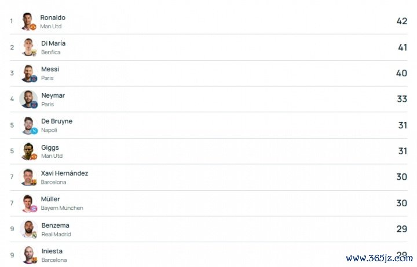The image size is (417, 267).
Task: Click the Bayern München club label
Action: (x=62, y=208)
